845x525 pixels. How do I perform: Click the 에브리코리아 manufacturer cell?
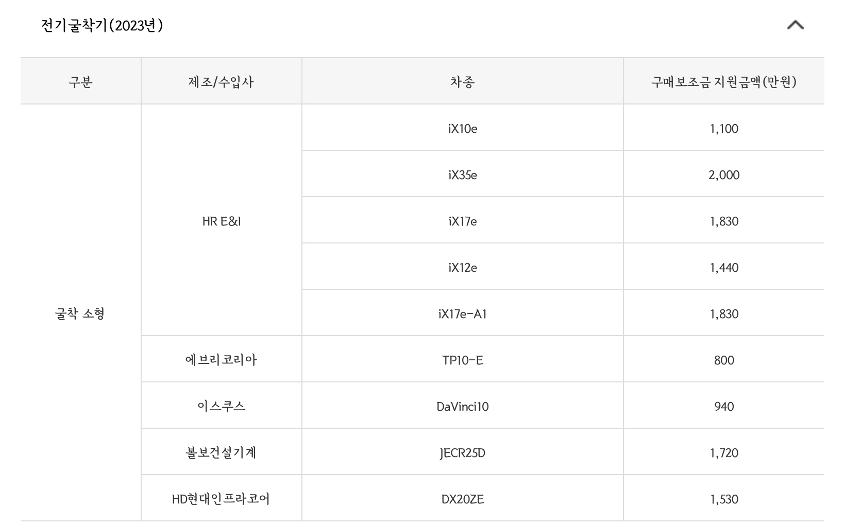click(221, 359)
